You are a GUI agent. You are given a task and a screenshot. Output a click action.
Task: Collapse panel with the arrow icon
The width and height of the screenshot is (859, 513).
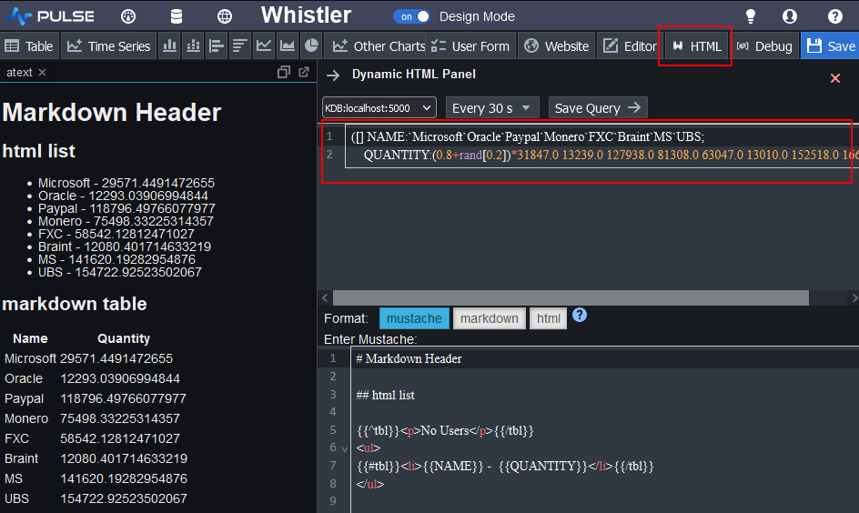coord(333,75)
